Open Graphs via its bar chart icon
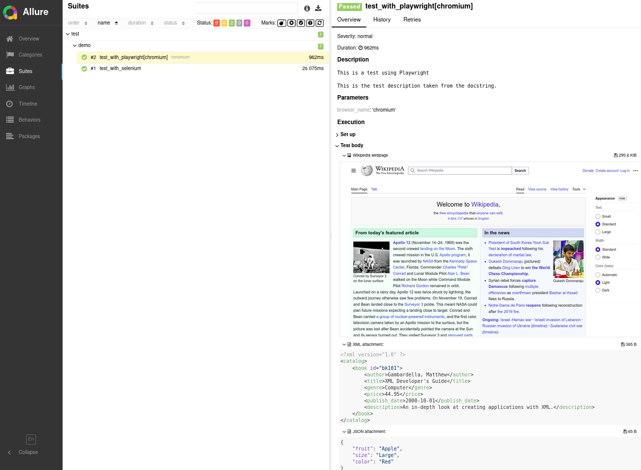This screenshot has height=470, width=641. [x=10, y=87]
